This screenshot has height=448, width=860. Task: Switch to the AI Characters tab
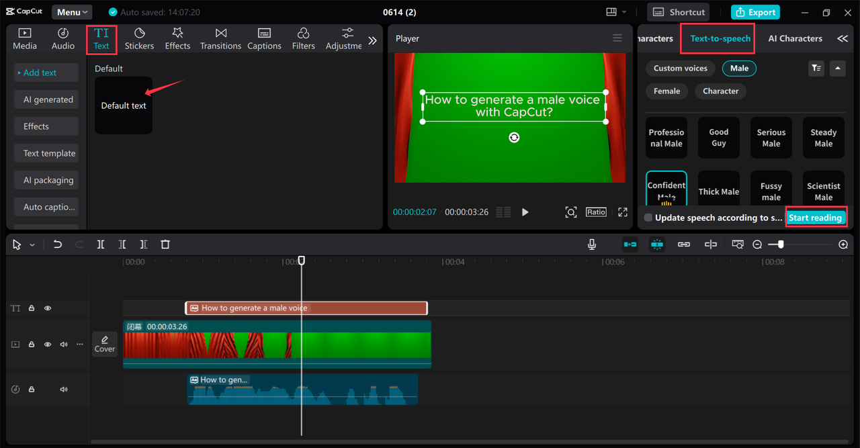click(795, 38)
